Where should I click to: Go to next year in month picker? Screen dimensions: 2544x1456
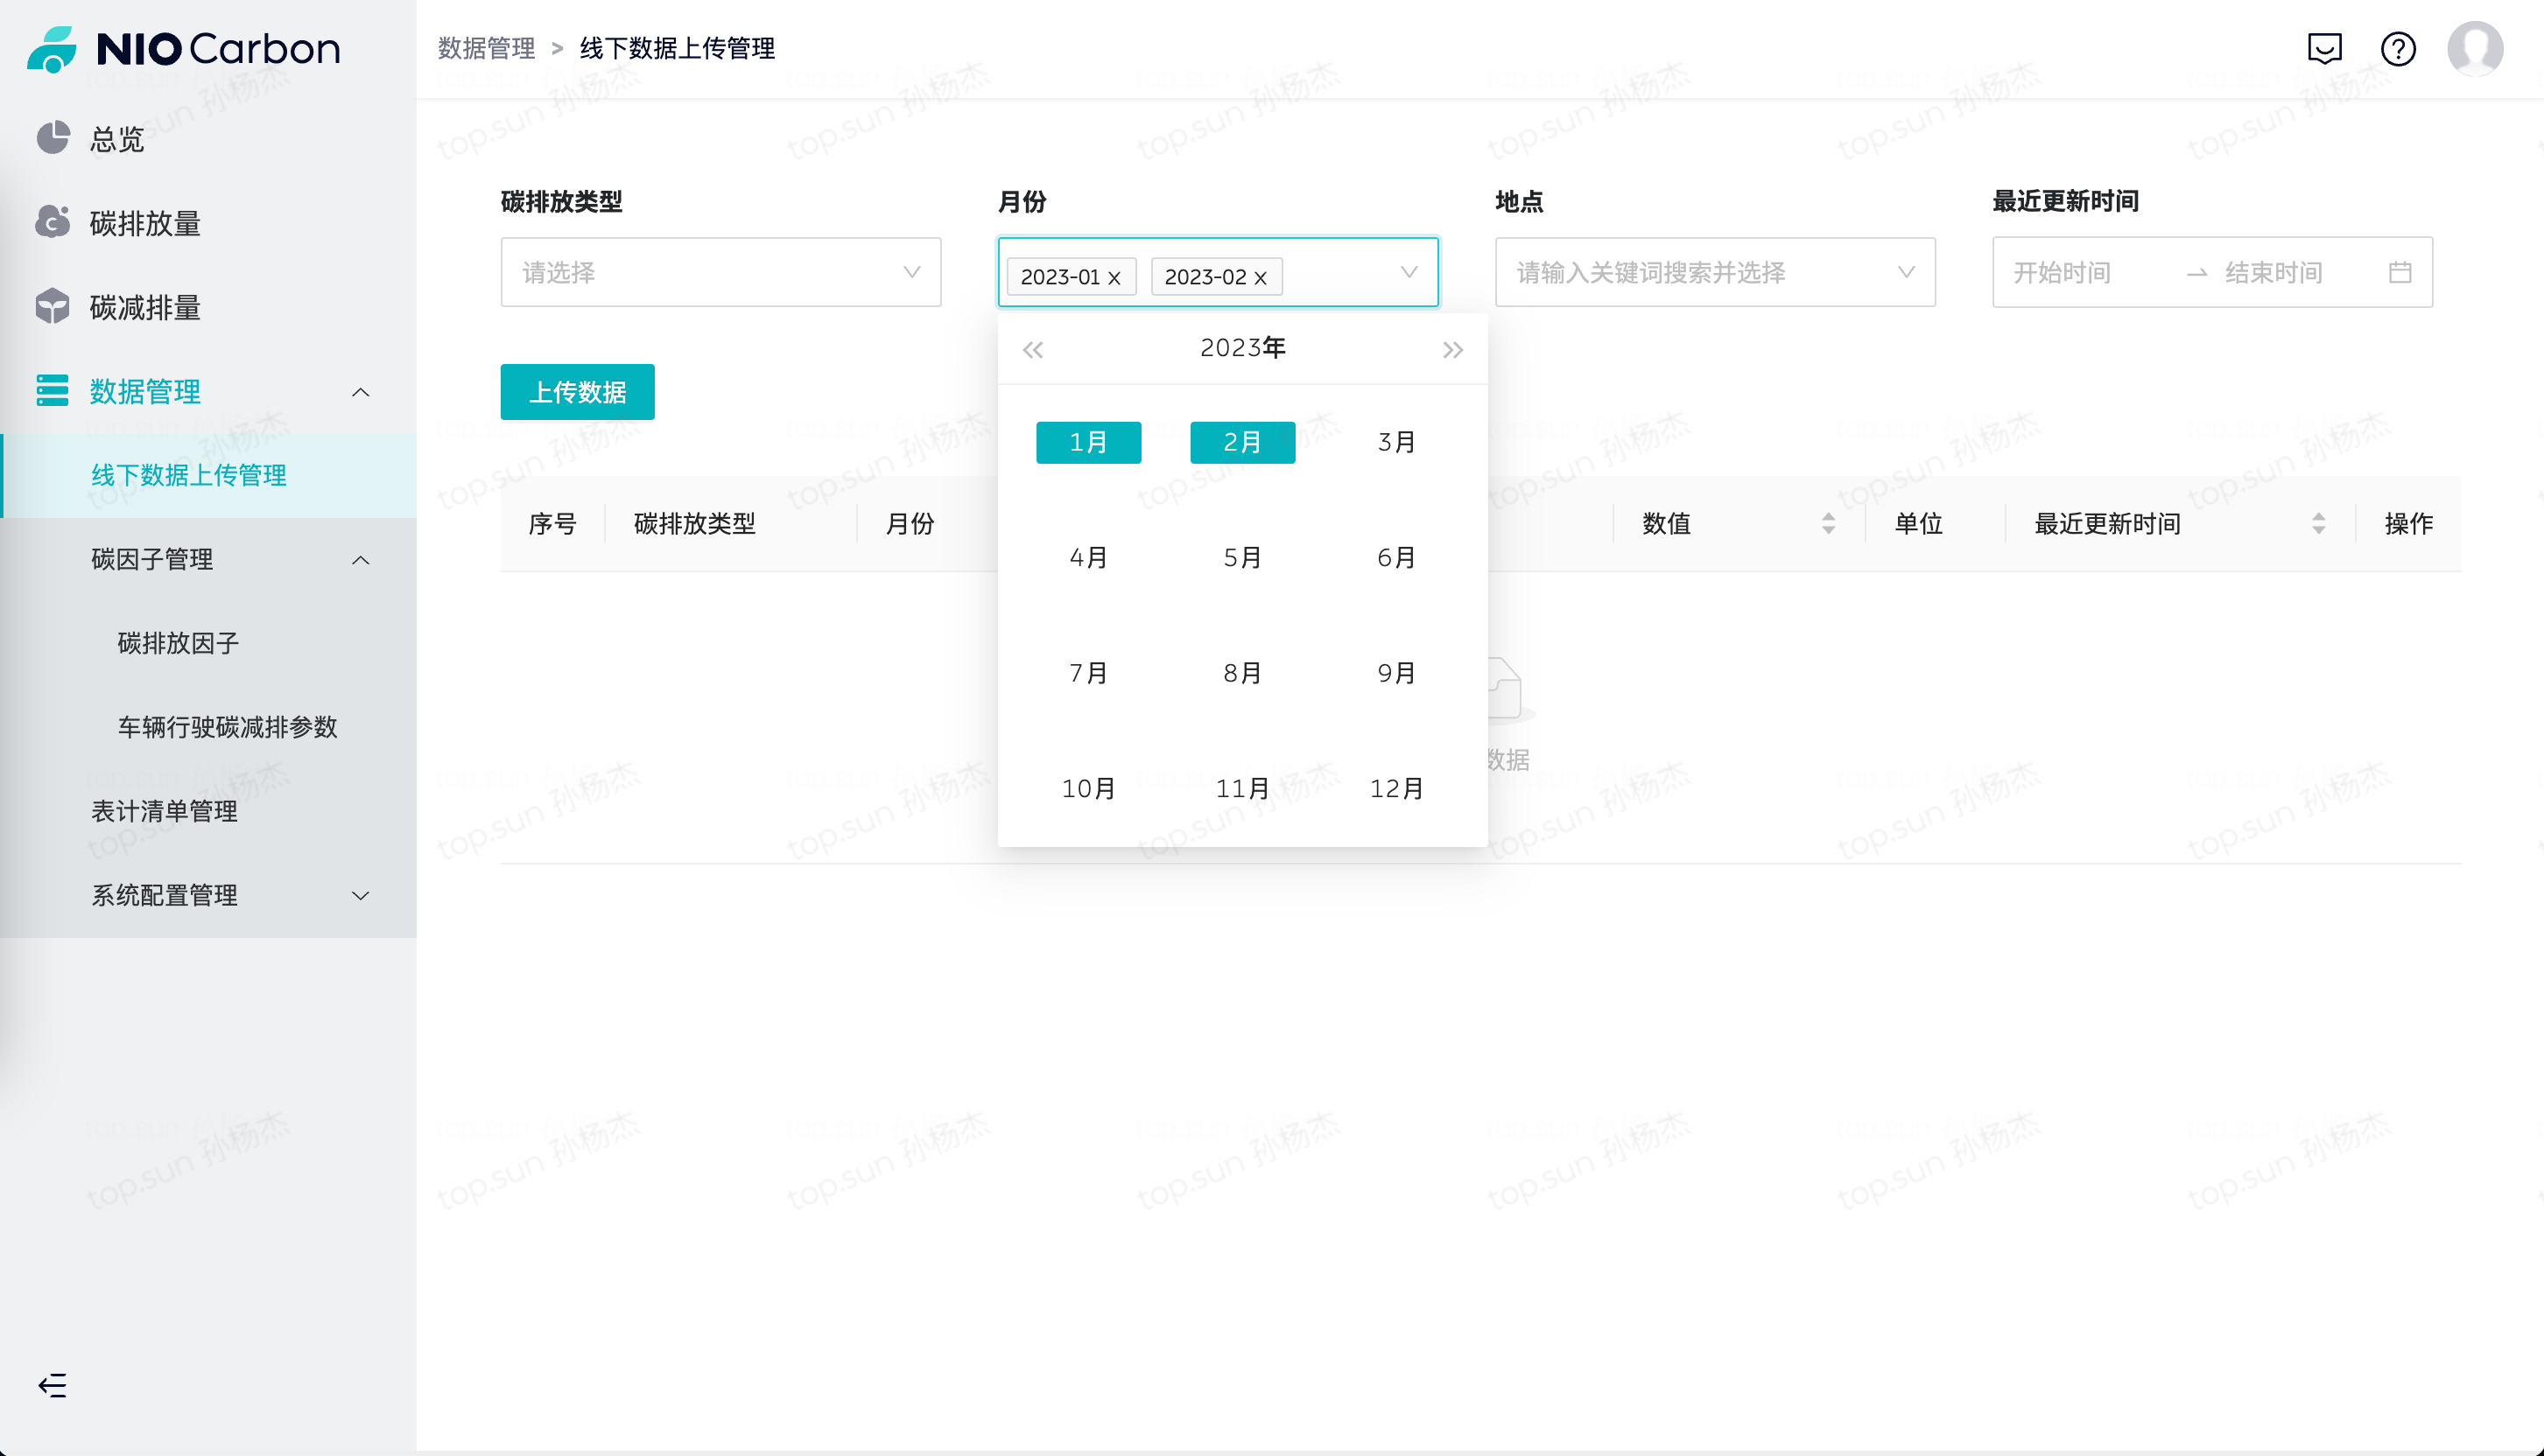coord(1452,349)
